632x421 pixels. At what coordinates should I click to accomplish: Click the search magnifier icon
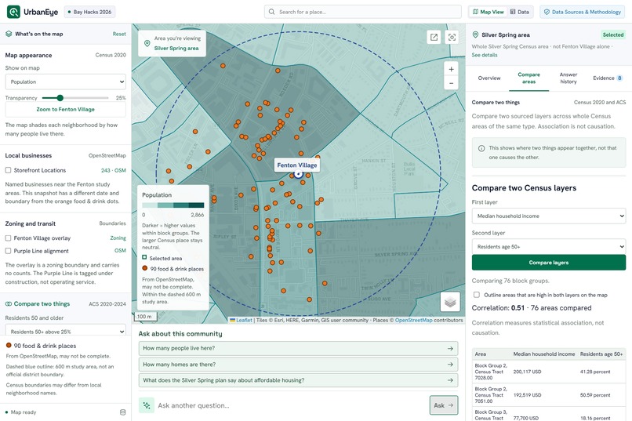coord(271,12)
